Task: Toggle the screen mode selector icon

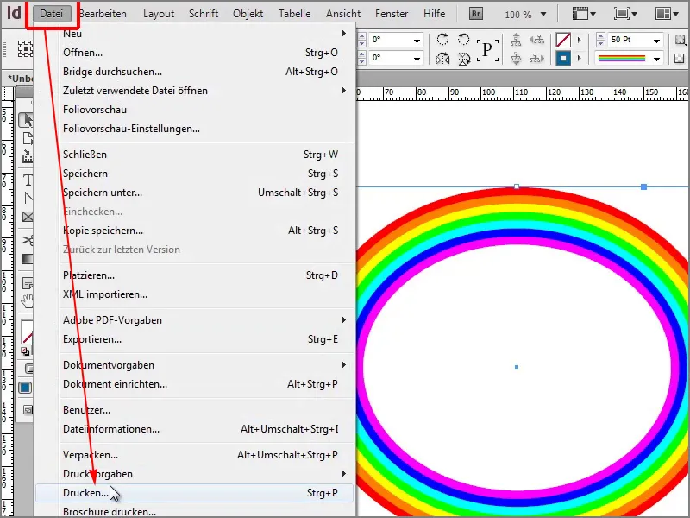Action: [x=620, y=13]
